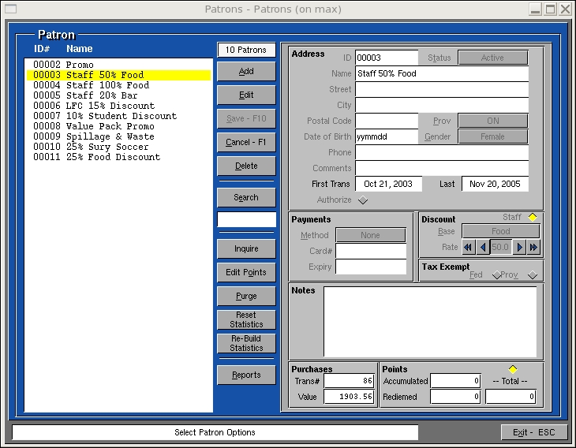Viewport: 576px width, 448px height.
Task: Select patron 00009 Spillage & Waste
Action: (x=118, y=136)
